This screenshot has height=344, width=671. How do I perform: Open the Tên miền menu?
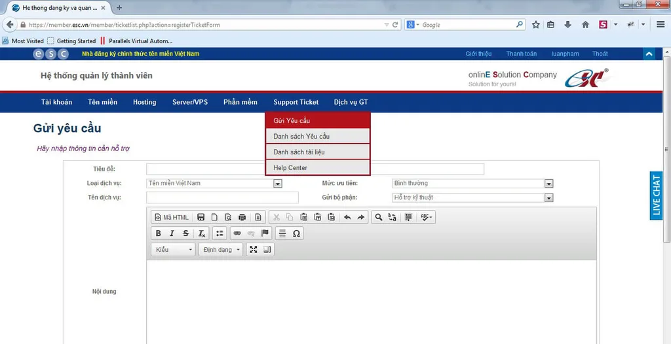pyautogui.click(x=103, y=102)
